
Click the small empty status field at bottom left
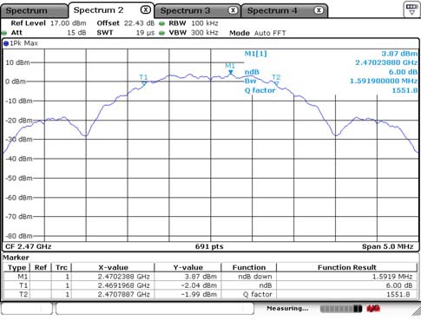[27, 309]
